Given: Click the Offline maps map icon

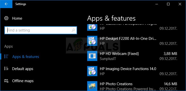Looking at the screenshot, I should (x=6, y=81).
